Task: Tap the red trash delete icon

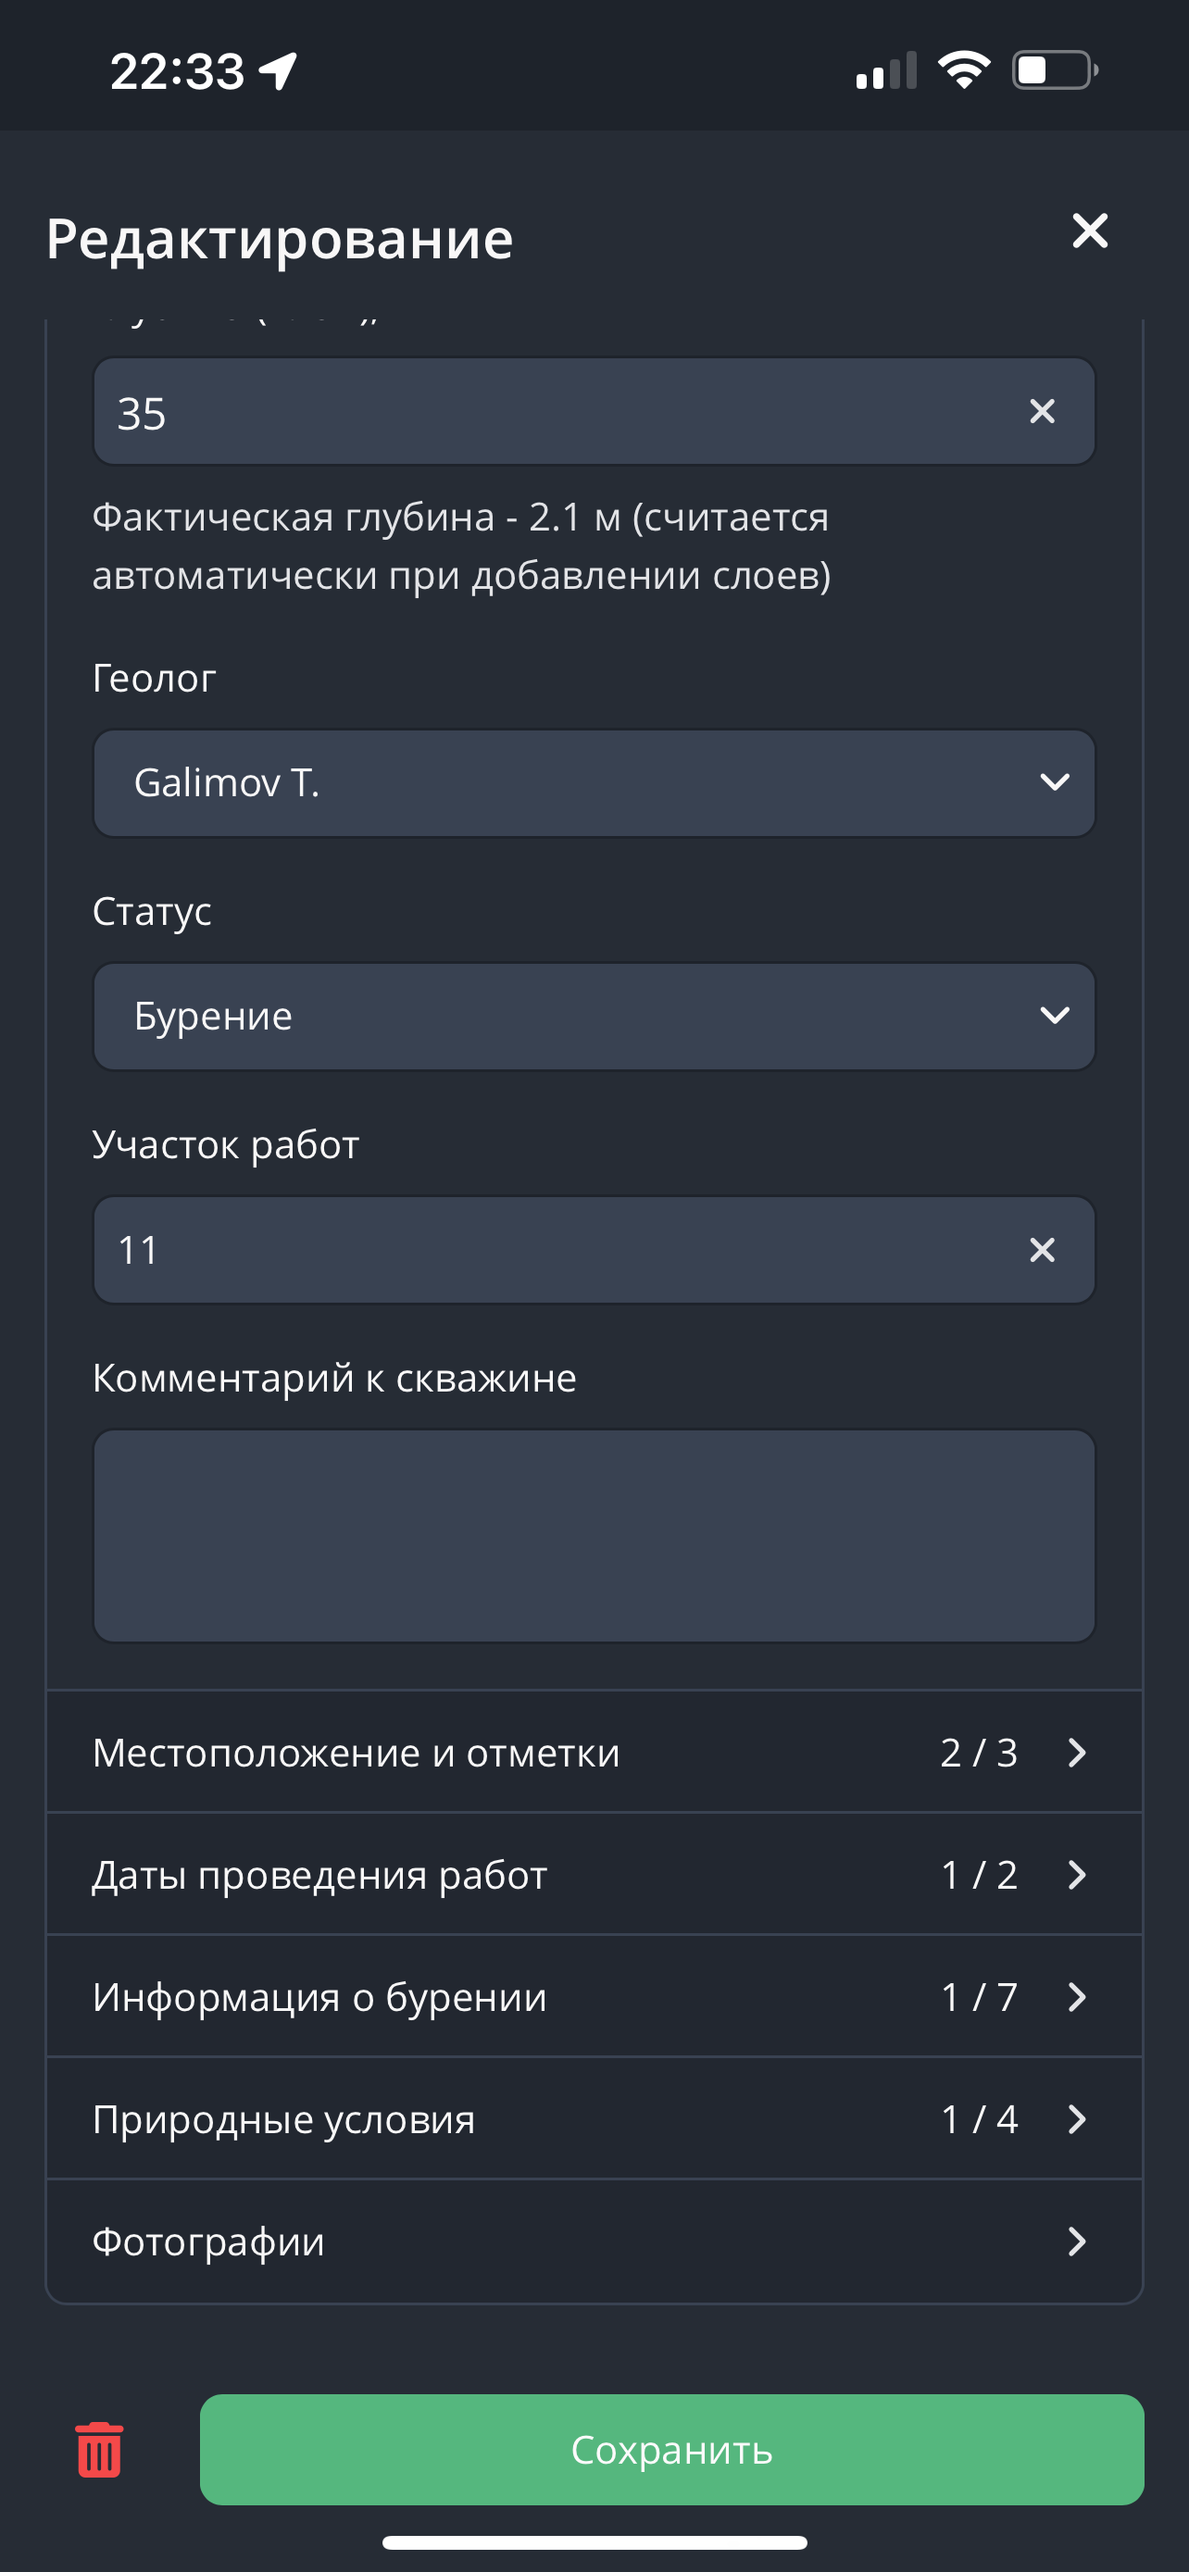Action: (99, 2449)
